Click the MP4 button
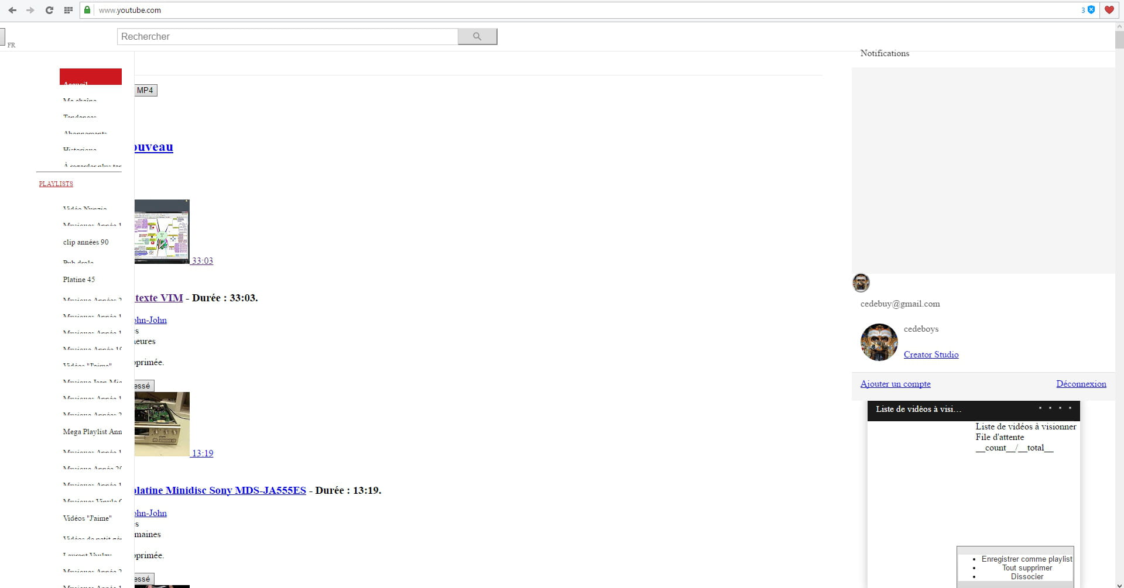This screenshot has width=1124, height=588. point(145,90)
